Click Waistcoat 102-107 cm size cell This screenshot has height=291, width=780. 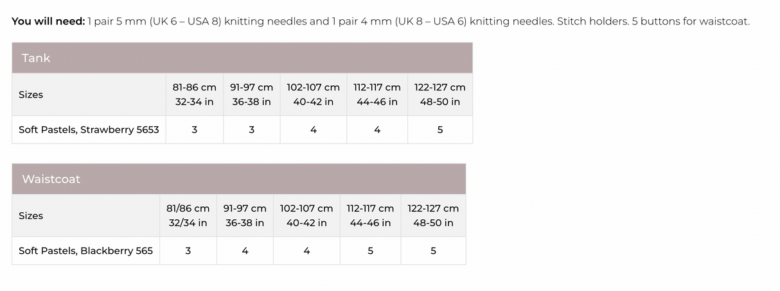coord(306,215)
